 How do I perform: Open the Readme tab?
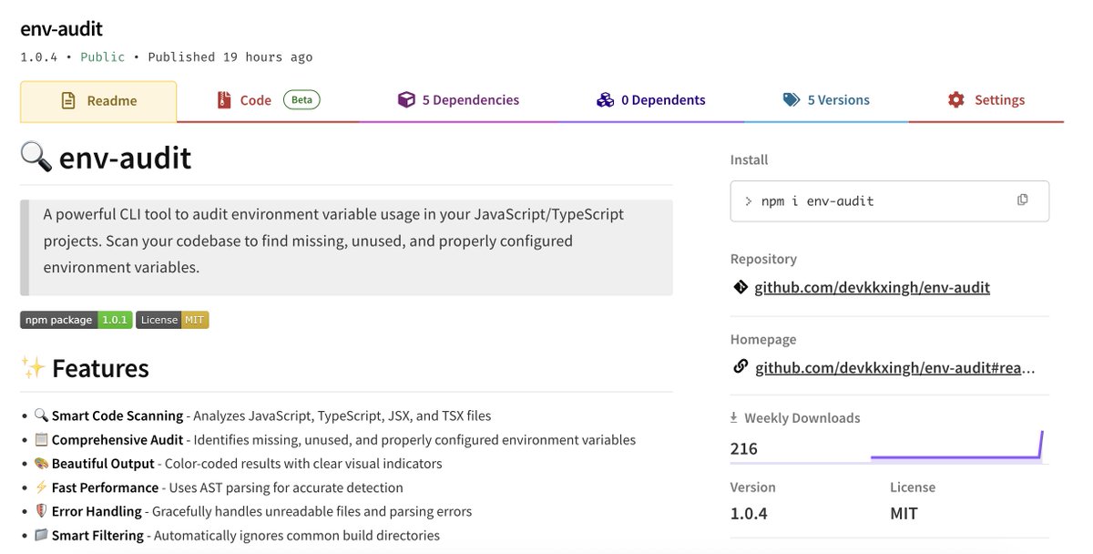pyautogui.click(x=98, y=101)
